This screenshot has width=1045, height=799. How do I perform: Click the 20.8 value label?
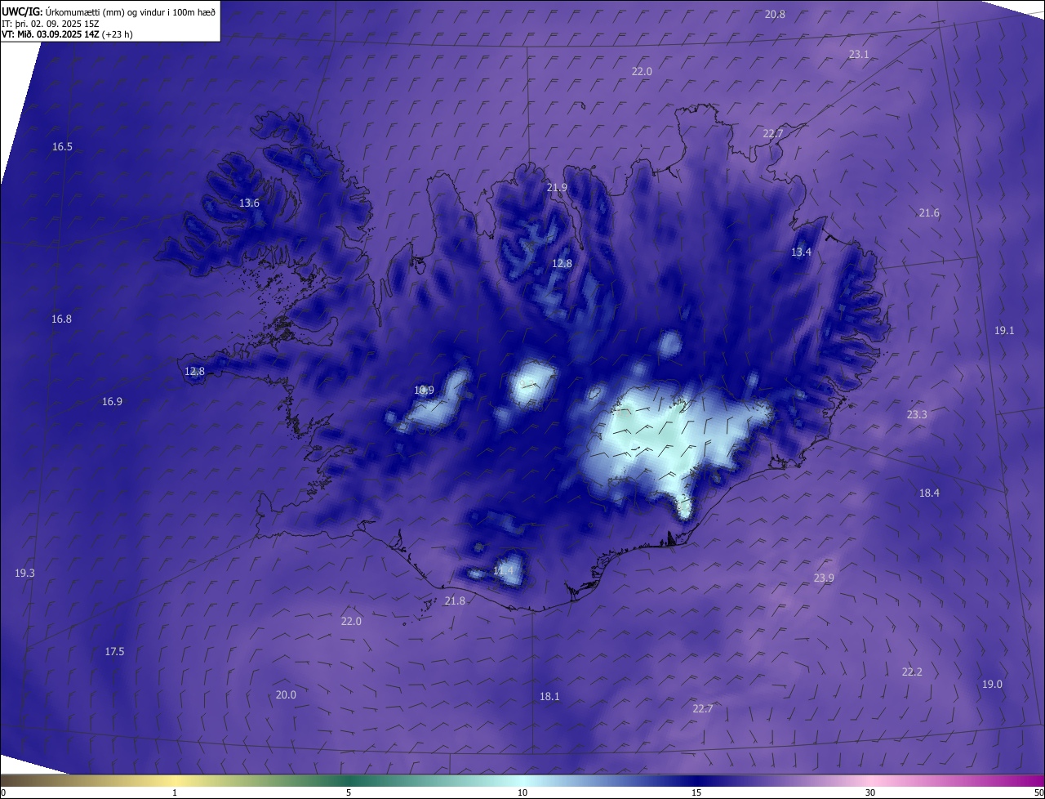point(775,15)
